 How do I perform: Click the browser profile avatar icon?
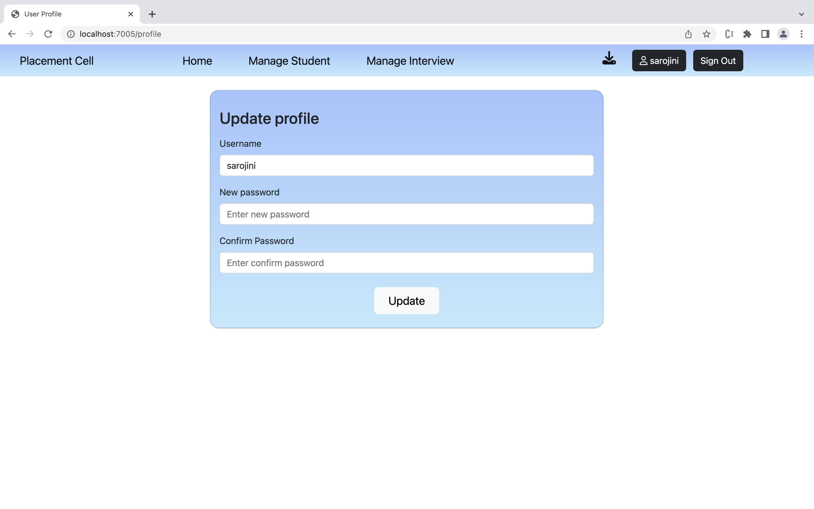click(783, 34)
